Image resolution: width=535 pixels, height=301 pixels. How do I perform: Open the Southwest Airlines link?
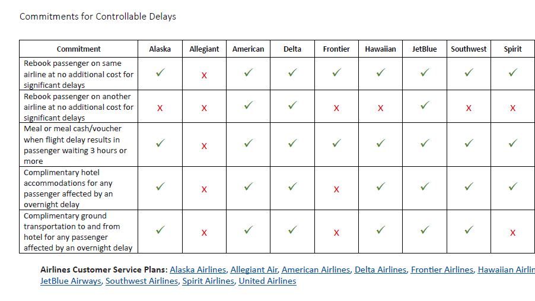point(141,281)
